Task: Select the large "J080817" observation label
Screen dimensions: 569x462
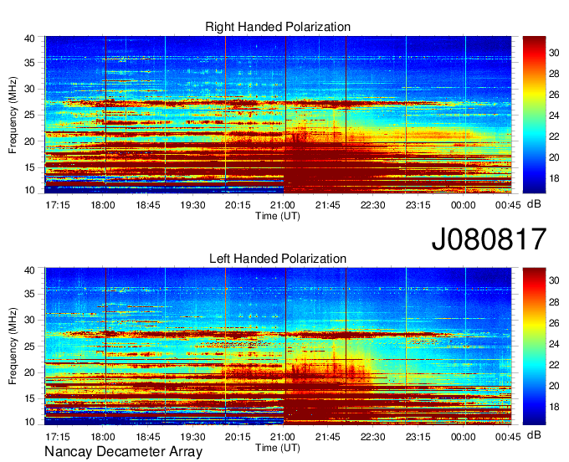Action: coord(489,239)
